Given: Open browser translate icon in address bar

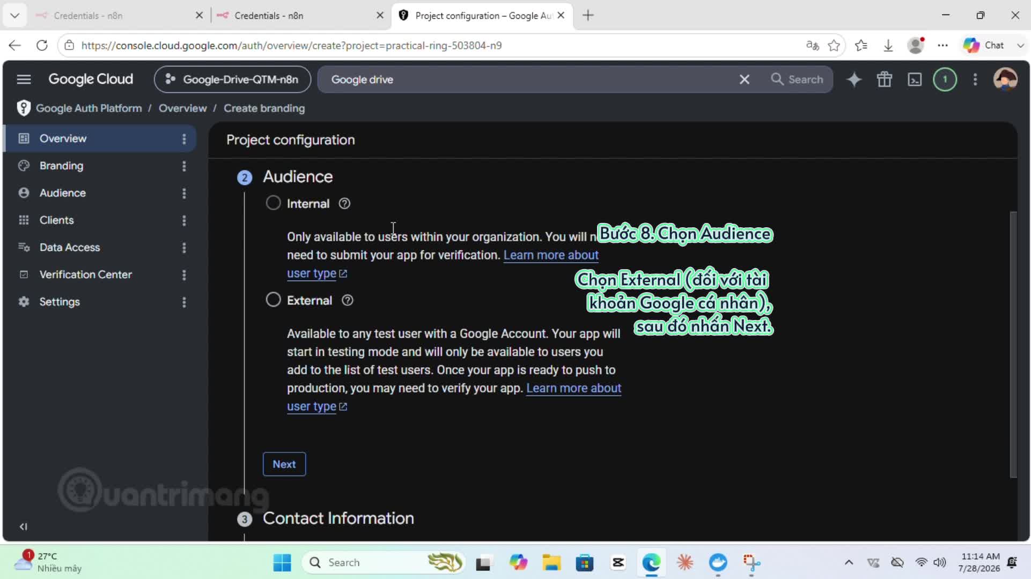Looking at the screenshot, I should tap(812, 46).
